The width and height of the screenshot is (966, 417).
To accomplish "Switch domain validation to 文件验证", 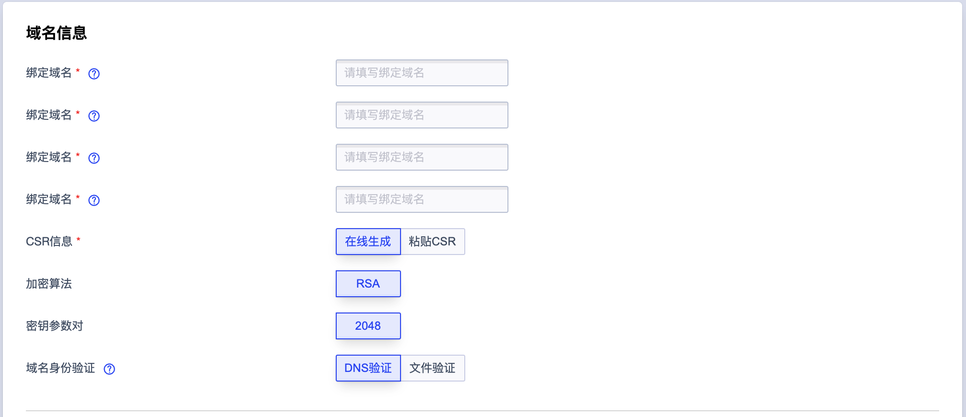I will point(433,368).
